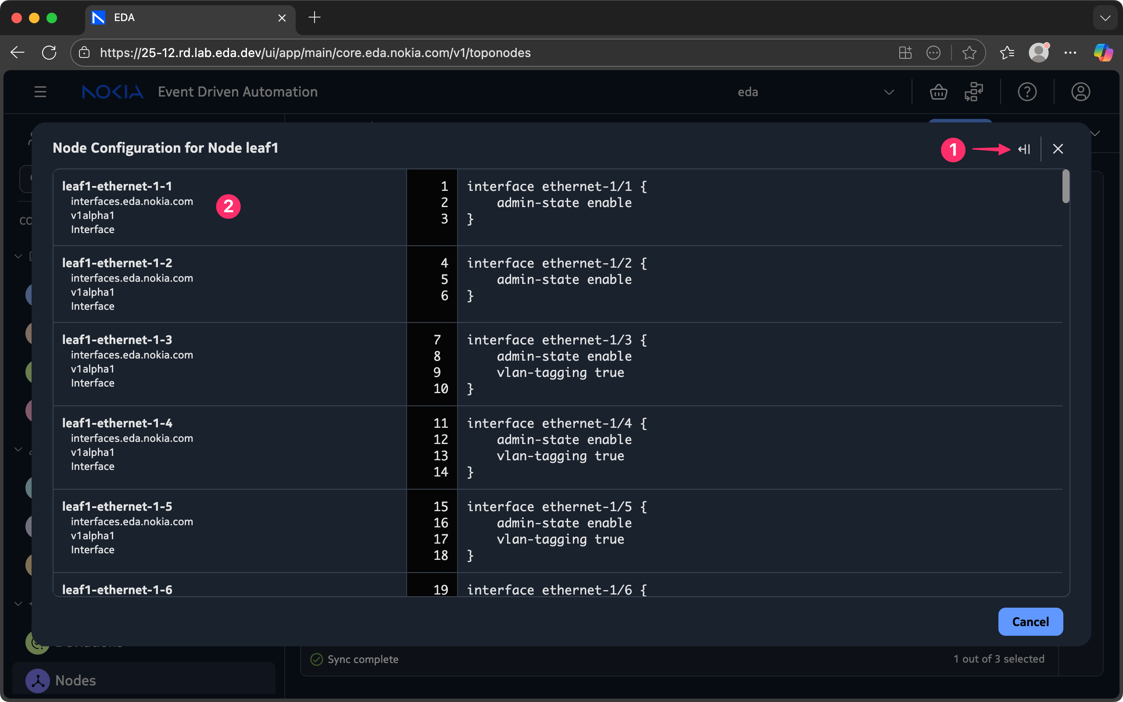Open browser settings ellipsis menu
The height and width of the screenshot is (702, 1123).
(1070, 53)
